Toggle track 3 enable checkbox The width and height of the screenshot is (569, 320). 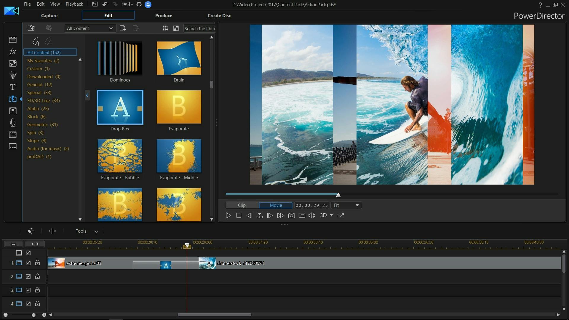(28, 290)
